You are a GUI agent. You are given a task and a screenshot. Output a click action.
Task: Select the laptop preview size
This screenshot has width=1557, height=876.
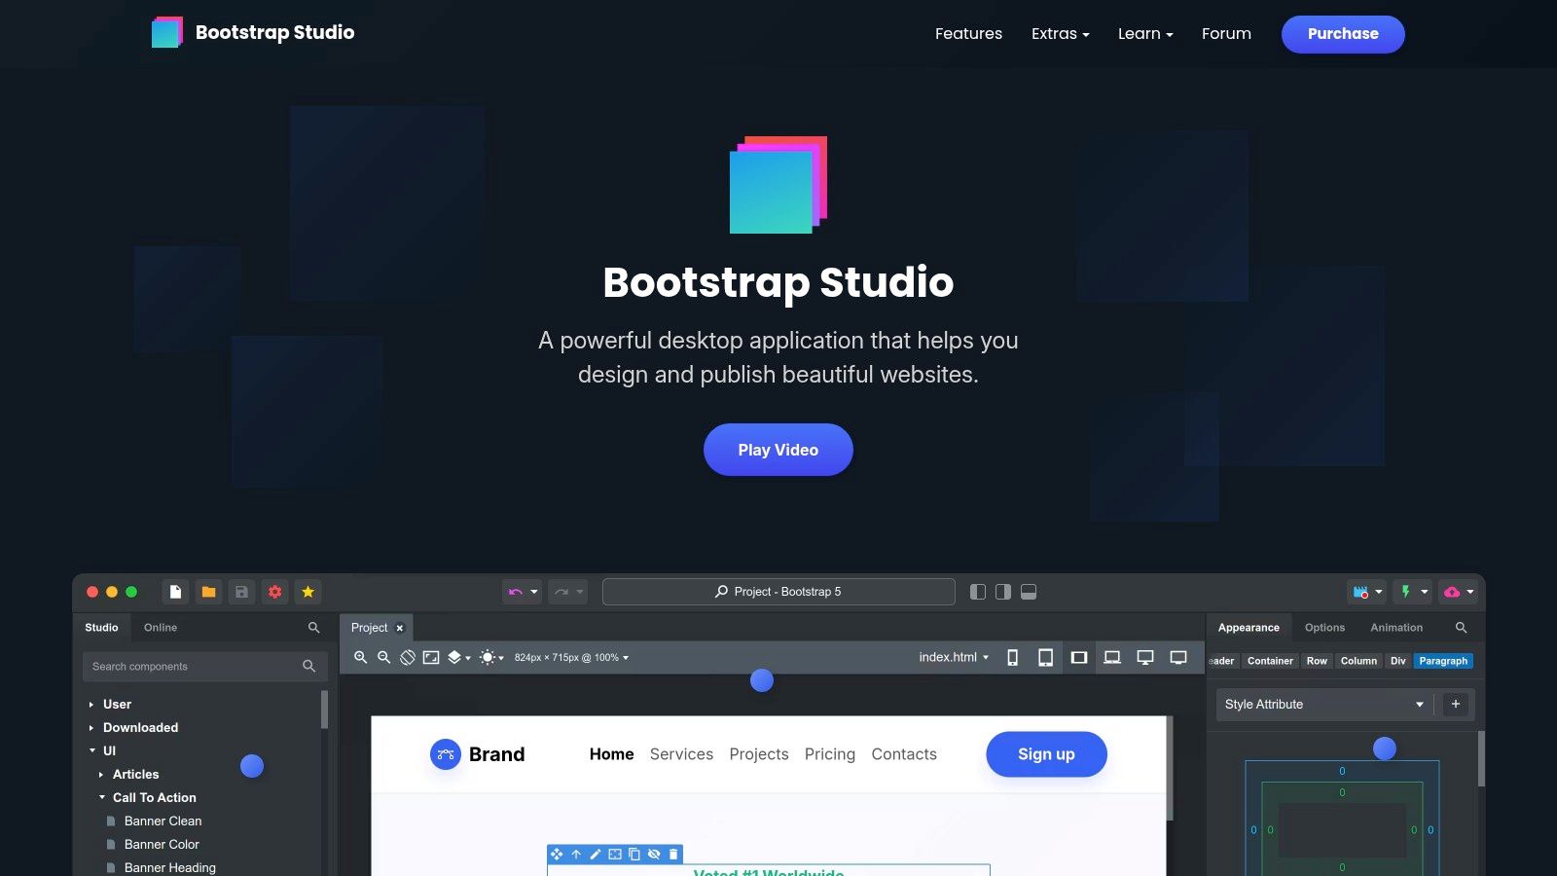pos(1111,658)
